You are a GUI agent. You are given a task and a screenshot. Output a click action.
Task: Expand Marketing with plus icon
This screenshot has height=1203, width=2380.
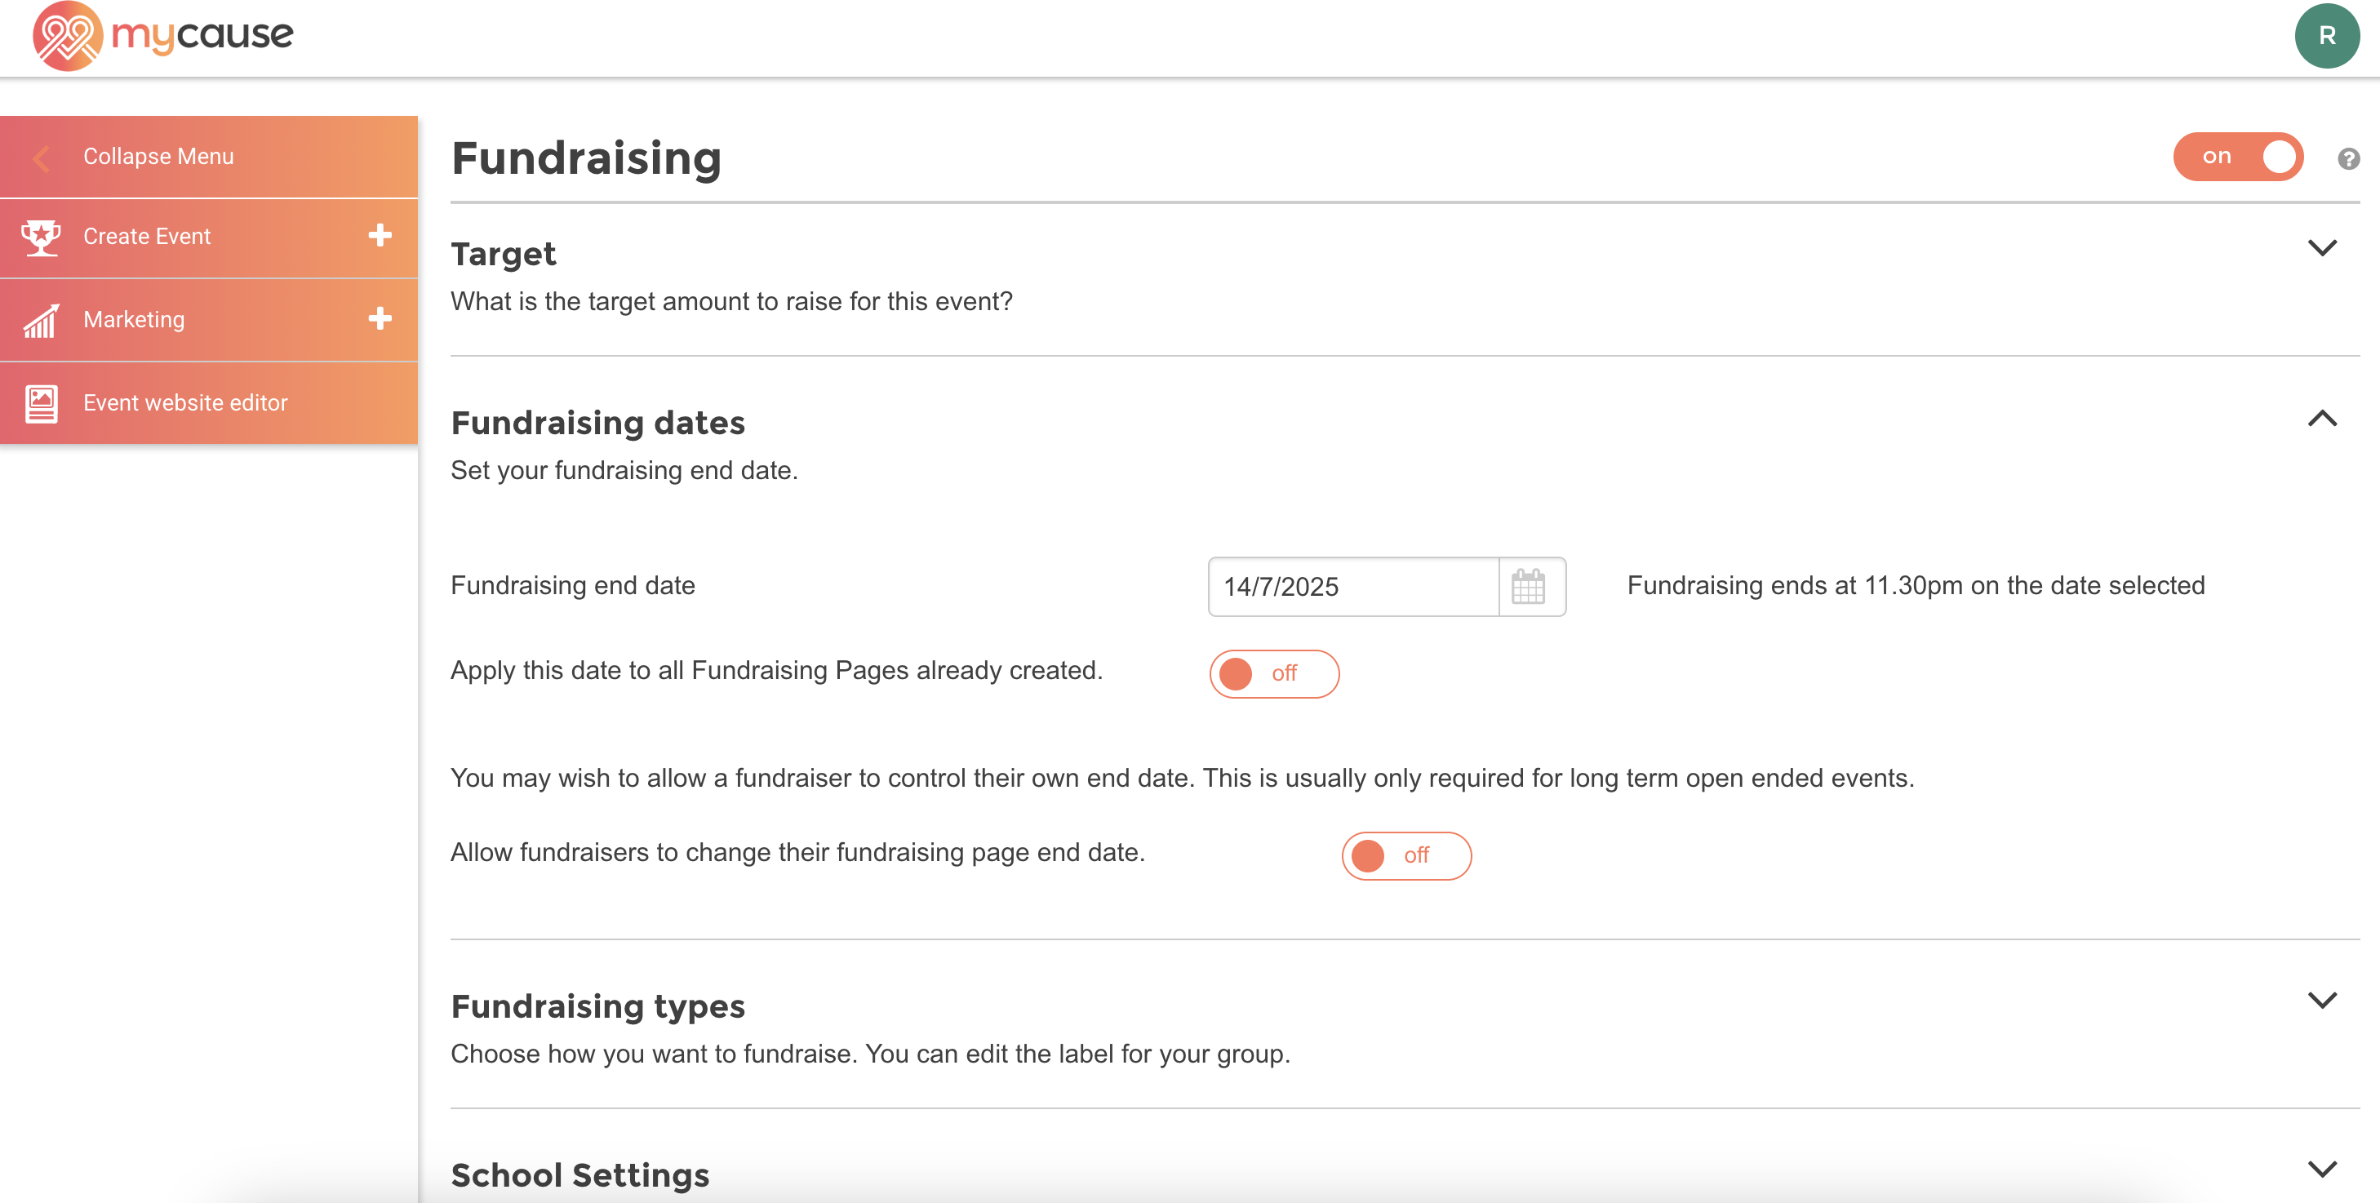coord(379,317)
